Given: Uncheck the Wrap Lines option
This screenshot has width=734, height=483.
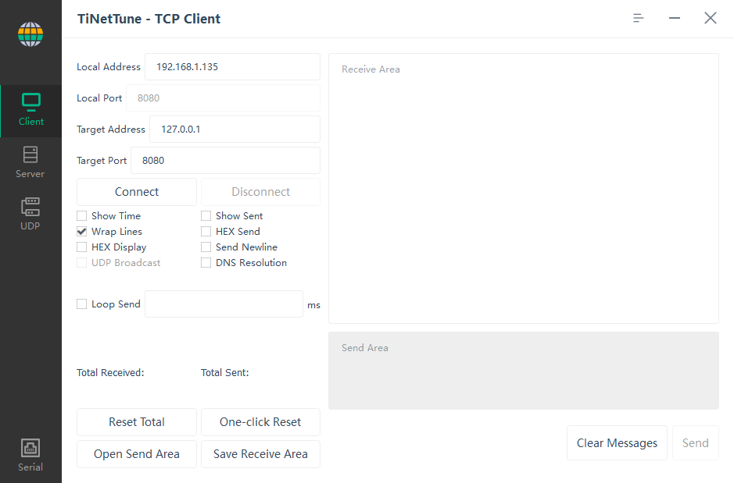Looking at the screenshot, I should [x=81, y=231].
